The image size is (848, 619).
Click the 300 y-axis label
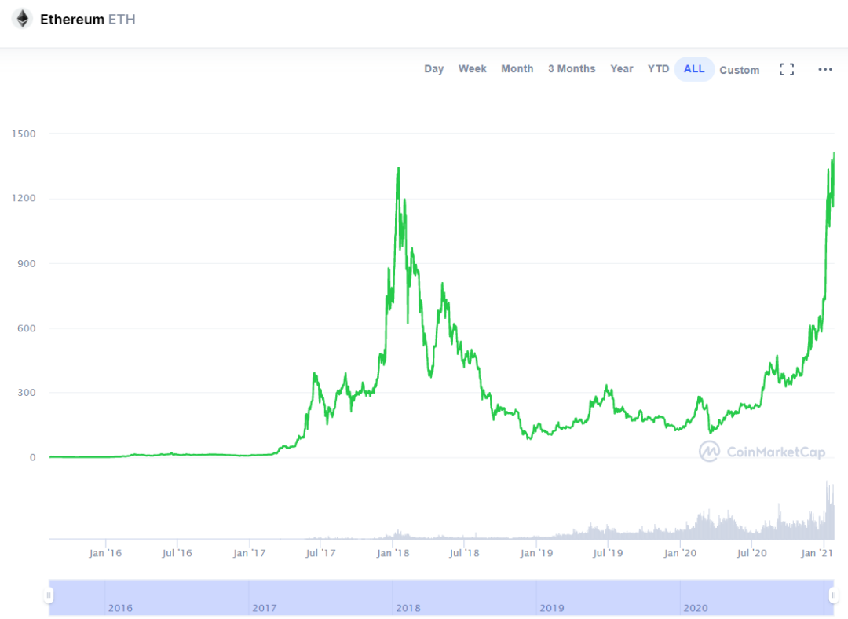tap(27, 393)
